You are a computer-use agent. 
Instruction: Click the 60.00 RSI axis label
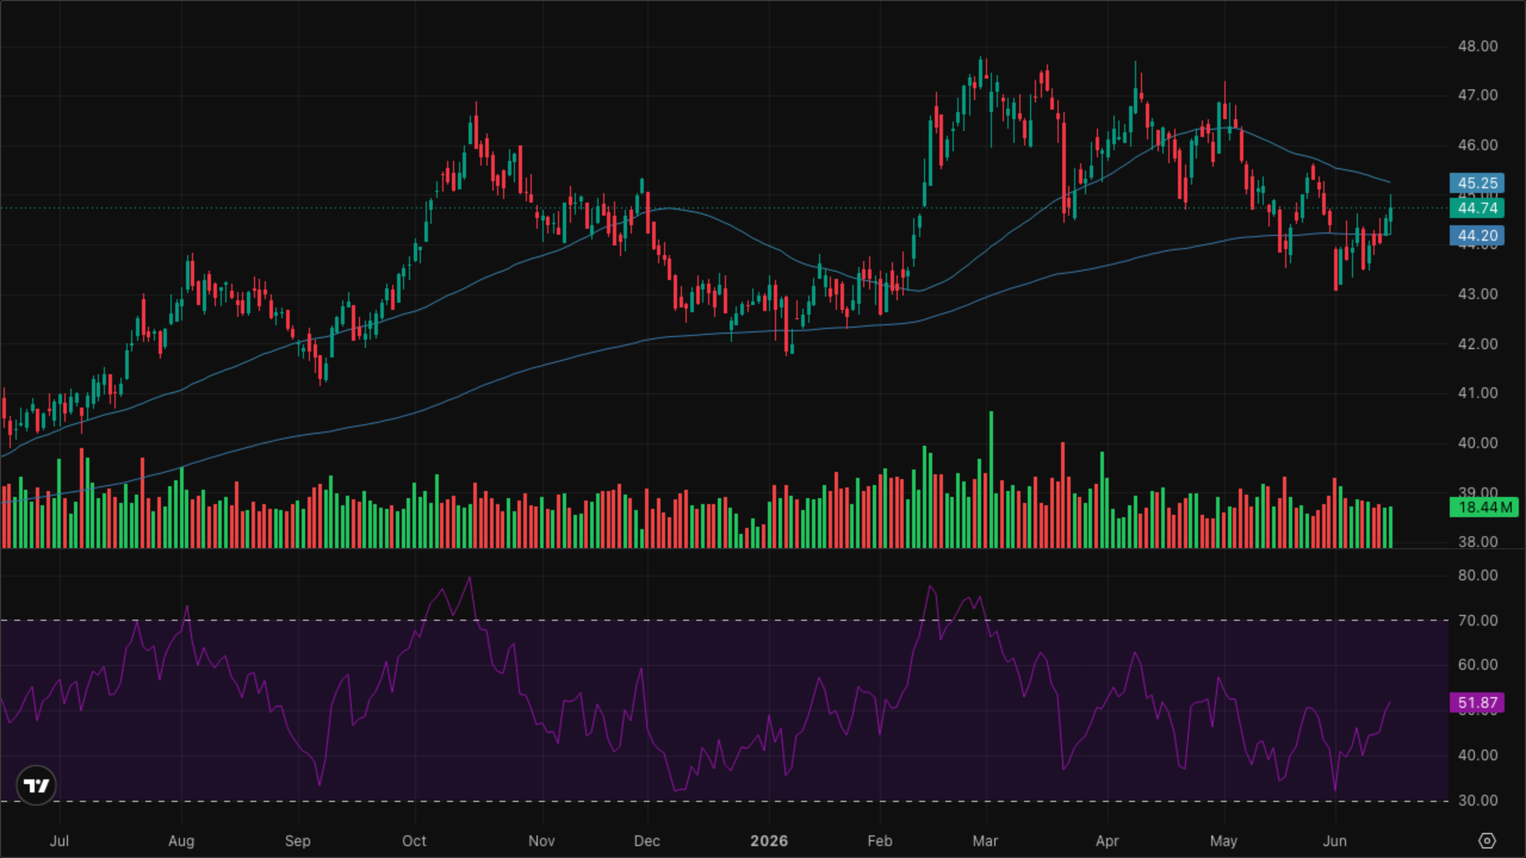click(x=1478, y=664)
